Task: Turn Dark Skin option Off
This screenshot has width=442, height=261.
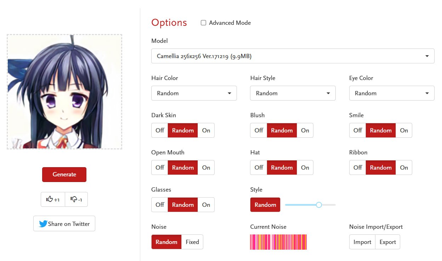Action: point(160,130)
